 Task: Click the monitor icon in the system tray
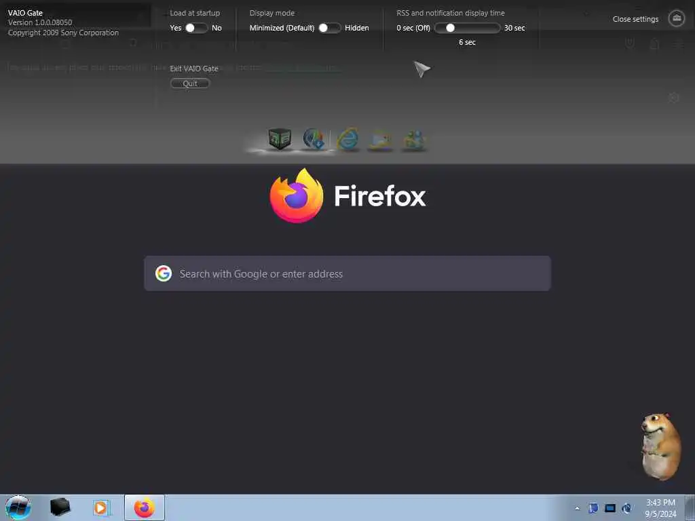point(610,508)
